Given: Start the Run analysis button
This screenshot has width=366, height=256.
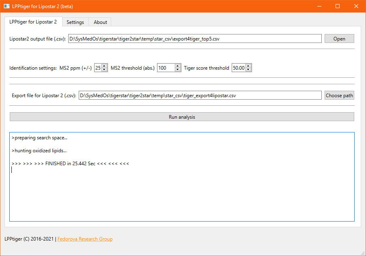Looking at the screenshot, I should click(x=182, y=117).
